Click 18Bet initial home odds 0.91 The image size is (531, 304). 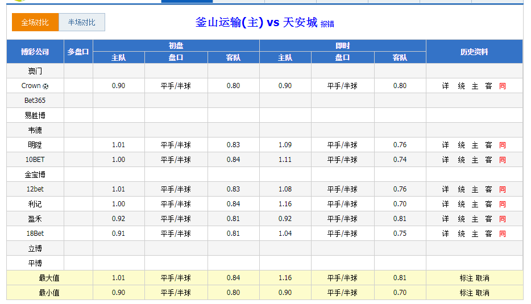pyautogui.click(x=118, y=234)
